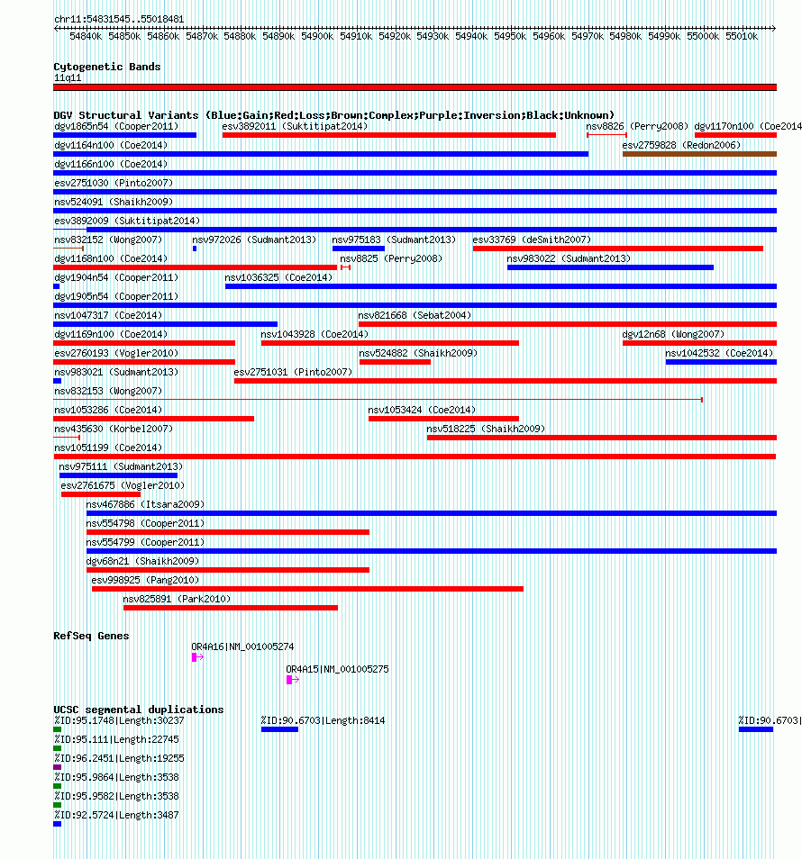802x859 pixels.
Task: Click purple %ID:96.2451 duplication glyph
Action: (57, 767)
